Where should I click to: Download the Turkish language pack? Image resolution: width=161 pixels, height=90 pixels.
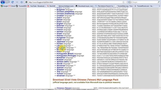[x=60, y=74]
